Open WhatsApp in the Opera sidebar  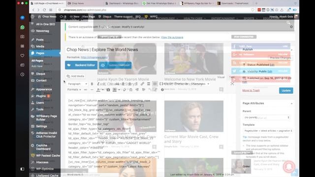[x=22, y=28]
